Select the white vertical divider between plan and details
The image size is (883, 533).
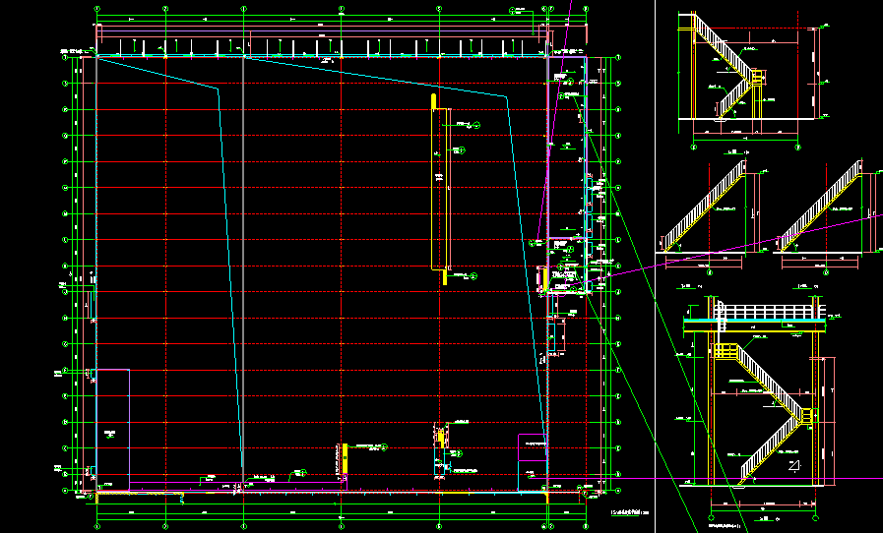(655, 266)
